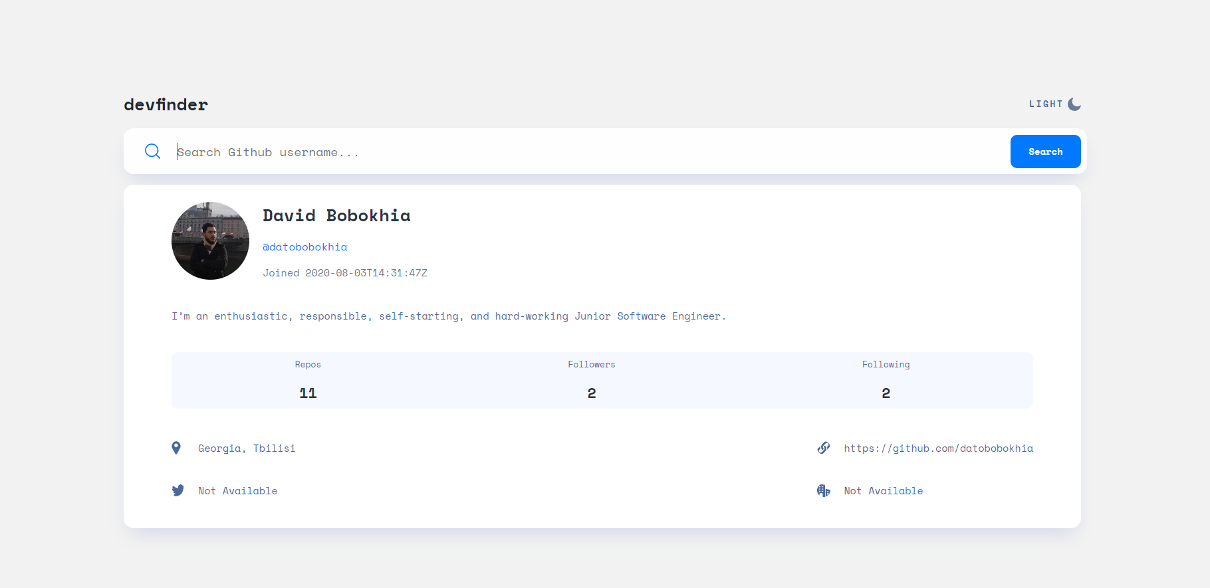Toggle dark mode using the LIGHT switch
Screen dimensions: 1210x588
pyautogui.click(x=1054, y=104)
